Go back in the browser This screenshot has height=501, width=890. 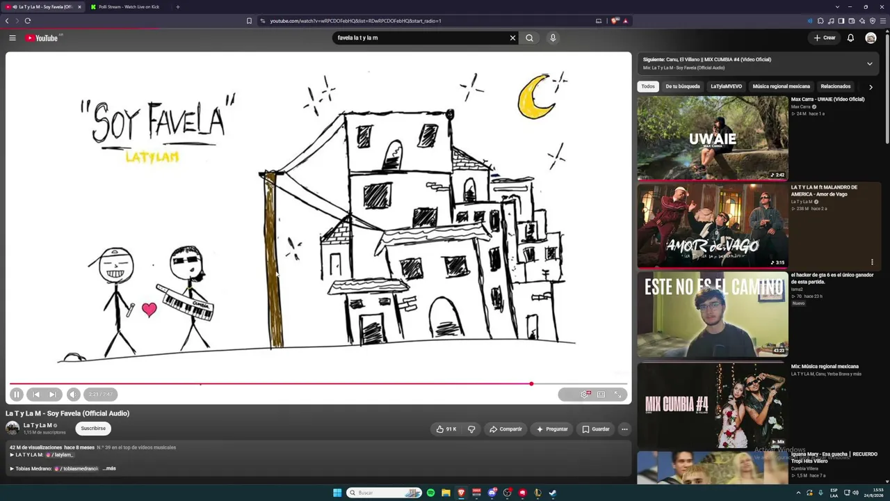click(7, 21)
